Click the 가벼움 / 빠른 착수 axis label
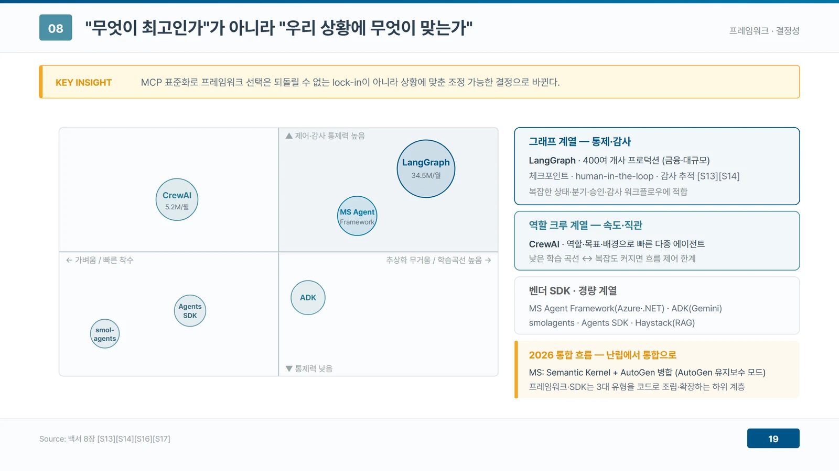The height and width of the screenshot is (471, 839). click(x=100, y=260)
